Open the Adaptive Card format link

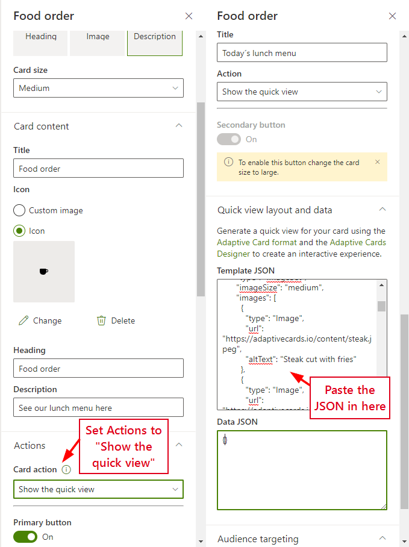257,242
